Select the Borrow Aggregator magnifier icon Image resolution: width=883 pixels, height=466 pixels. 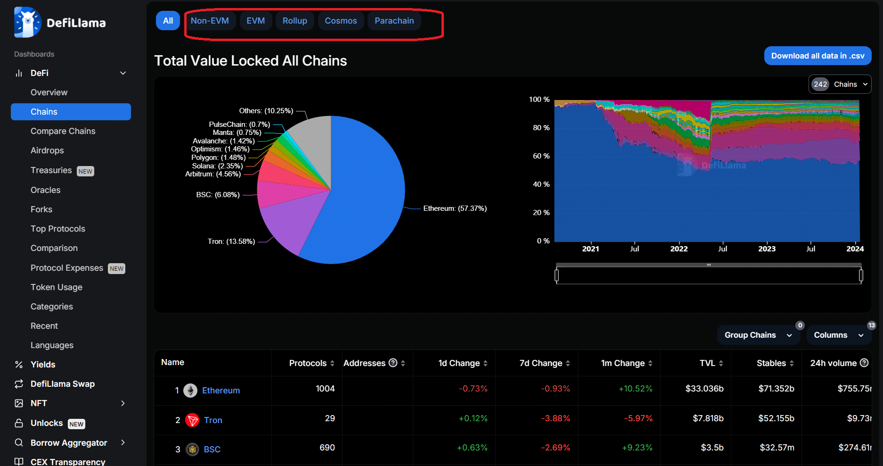(x=19, y=442)
